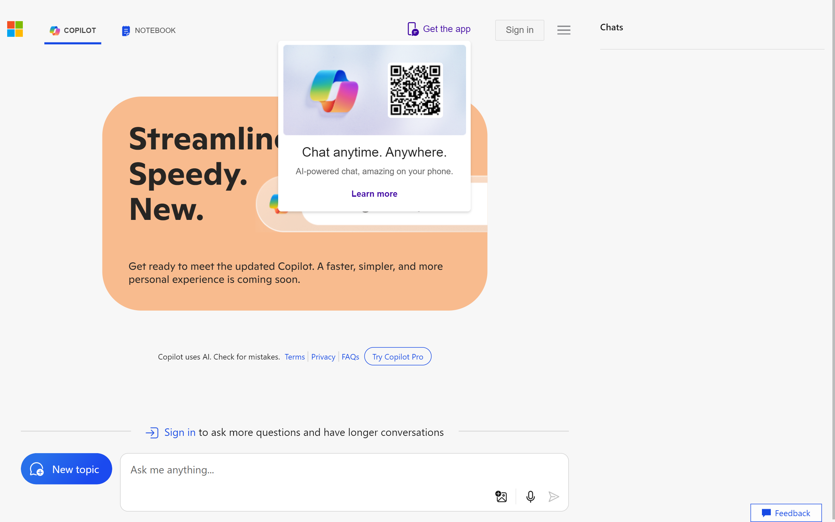
Task: Click the Try Copilot Pro button
Action: tap(398, 357)
